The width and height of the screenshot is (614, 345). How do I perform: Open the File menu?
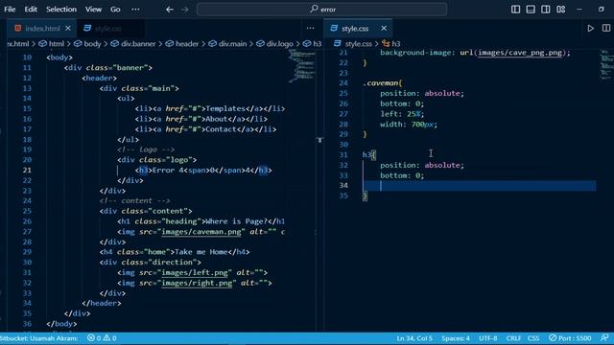pyautogui.click(x=10, y=9)
